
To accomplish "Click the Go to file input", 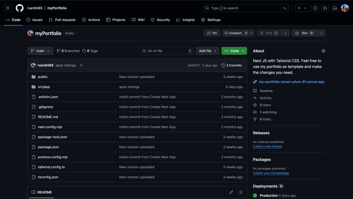I will [166, 51].
